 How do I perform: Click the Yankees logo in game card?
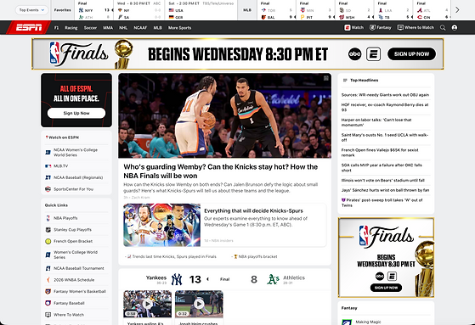pyautogui.click(x=177, y=279)
